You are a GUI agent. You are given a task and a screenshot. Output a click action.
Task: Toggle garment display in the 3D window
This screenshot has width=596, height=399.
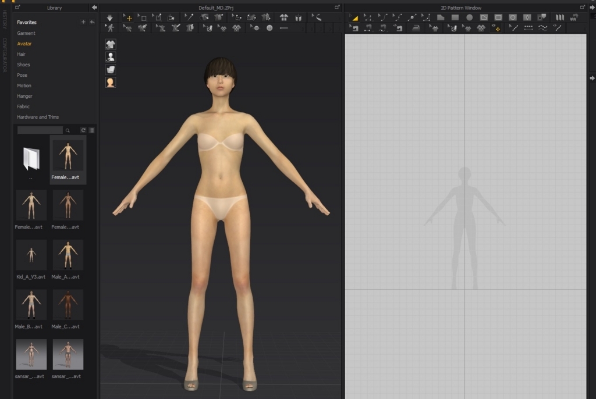(111, 44)
